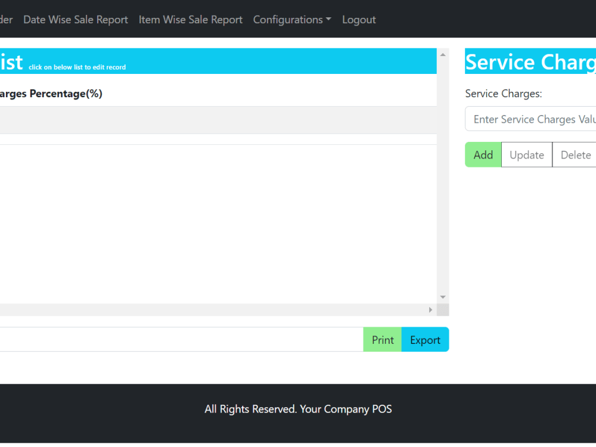Screen dimensions: 596x447
Task: Select Date Wise Sale Report
Action: (76, 19)
